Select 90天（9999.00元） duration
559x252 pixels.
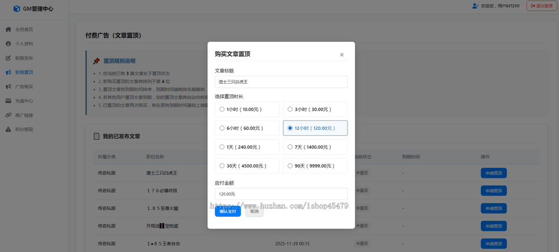pos(315,166)
